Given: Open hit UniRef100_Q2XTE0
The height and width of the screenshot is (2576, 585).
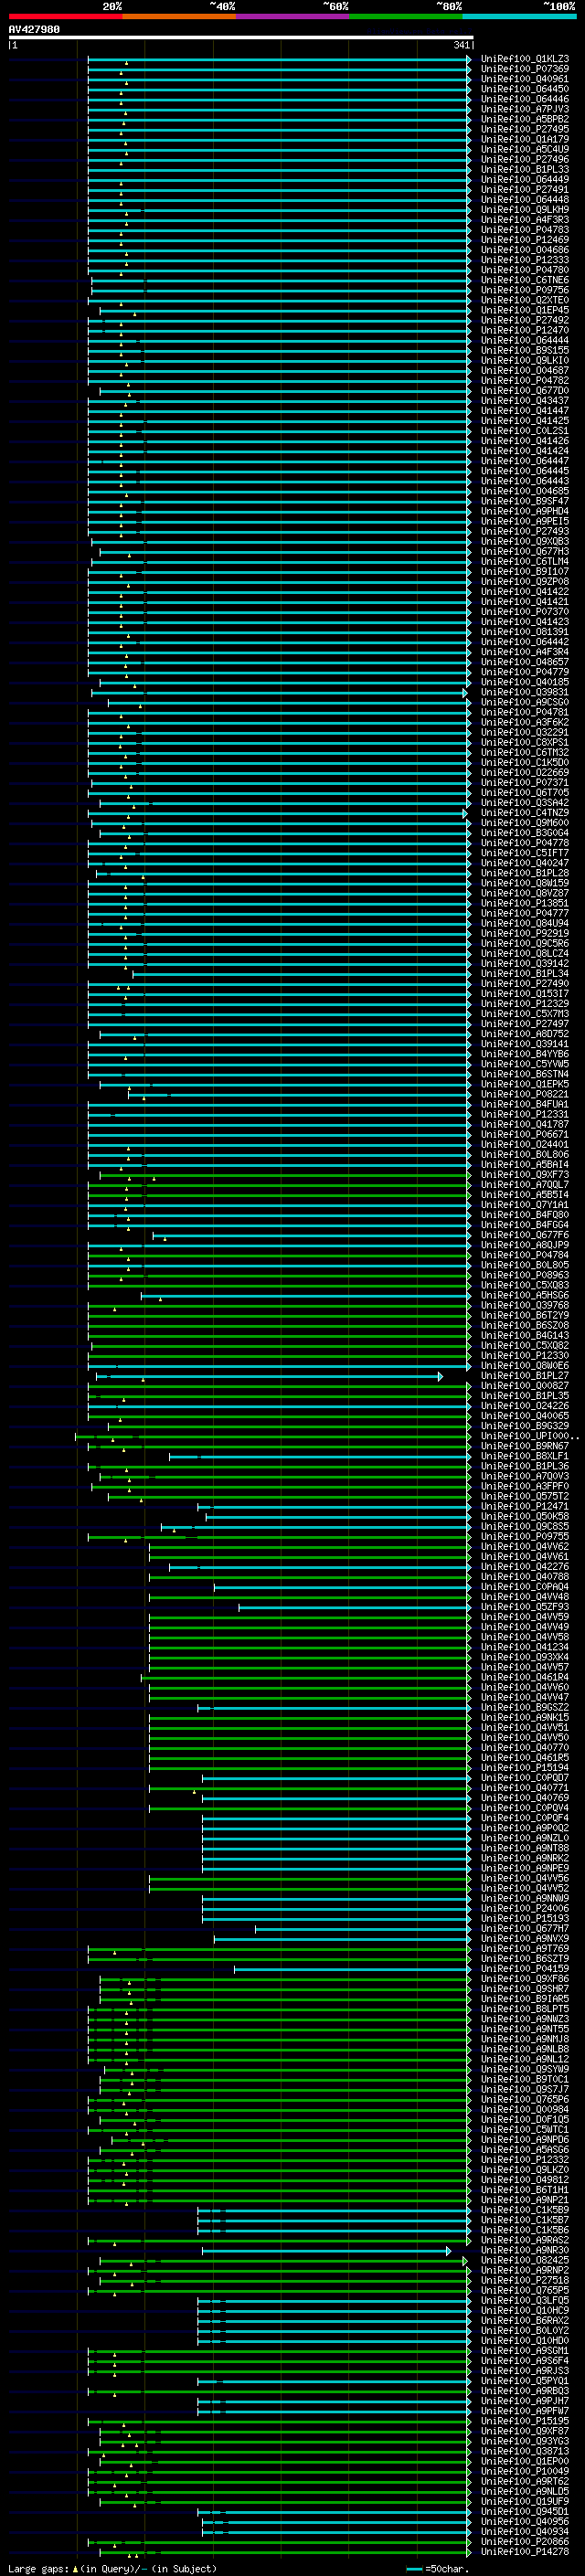Looking at the screenshot, I should tap(525, 300).
